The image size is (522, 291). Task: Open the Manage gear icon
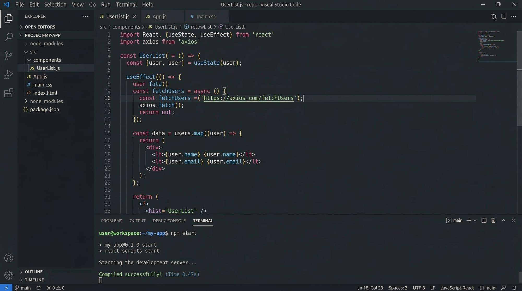coord(9,275)
